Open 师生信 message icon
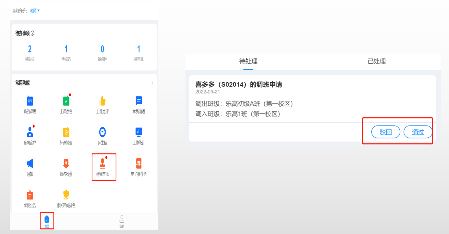The image size is (449, 234). click(102, 132)
